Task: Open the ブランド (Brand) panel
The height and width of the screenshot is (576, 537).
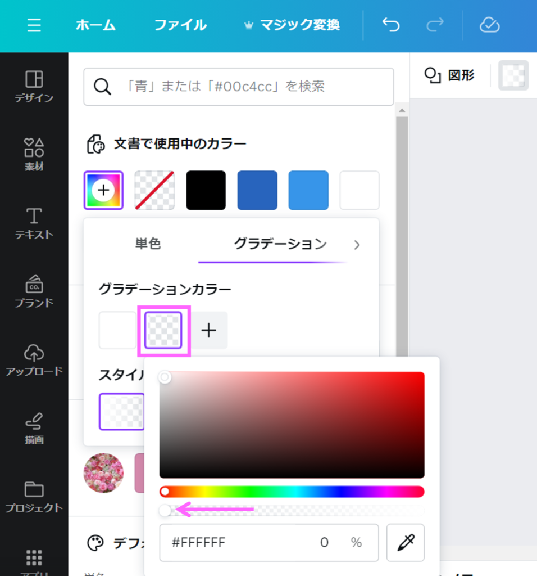Action: coord(34,291)
